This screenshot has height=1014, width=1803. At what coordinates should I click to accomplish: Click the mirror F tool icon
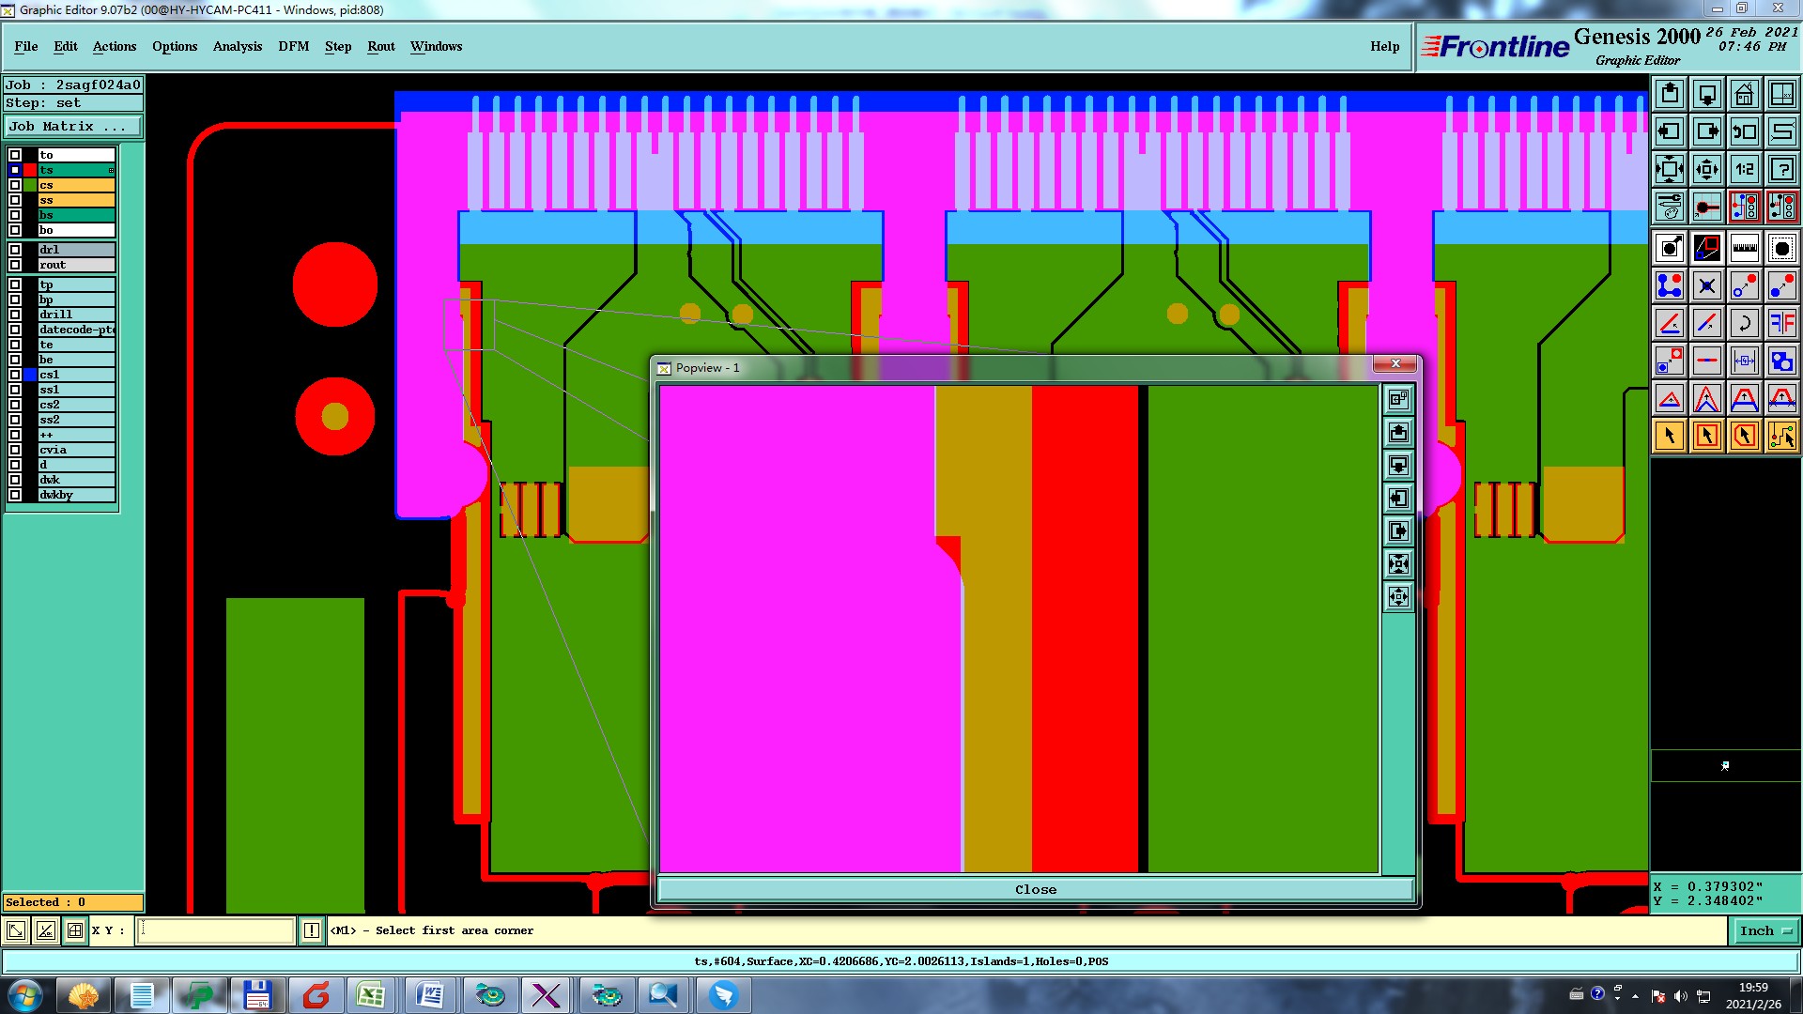click(x=1781, y=323)
